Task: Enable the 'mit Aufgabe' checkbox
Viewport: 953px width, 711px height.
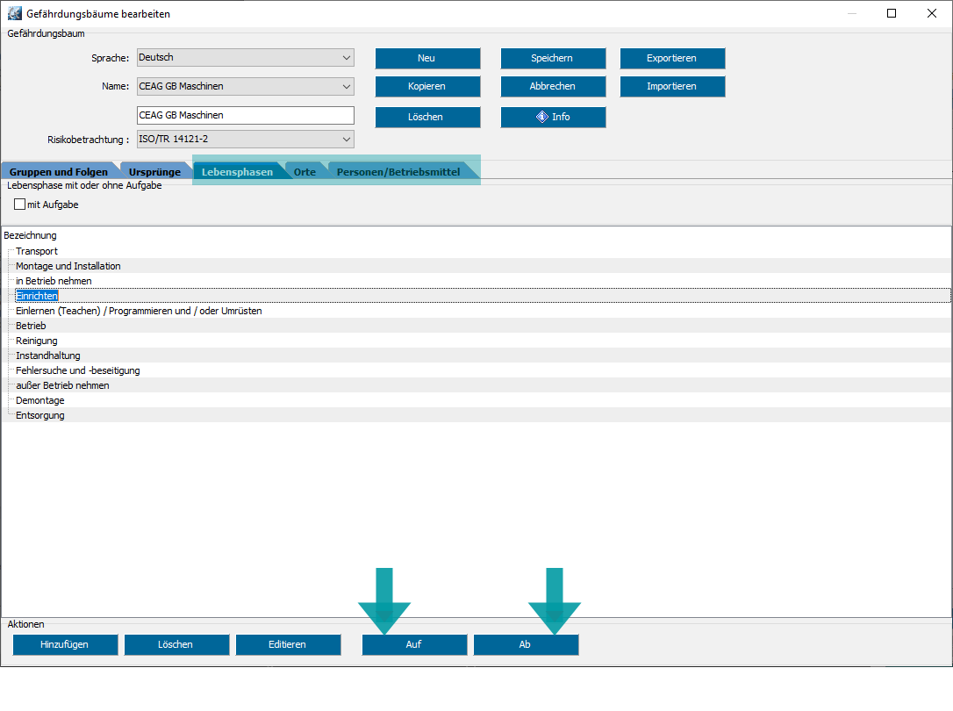Action: pos(20,205)
